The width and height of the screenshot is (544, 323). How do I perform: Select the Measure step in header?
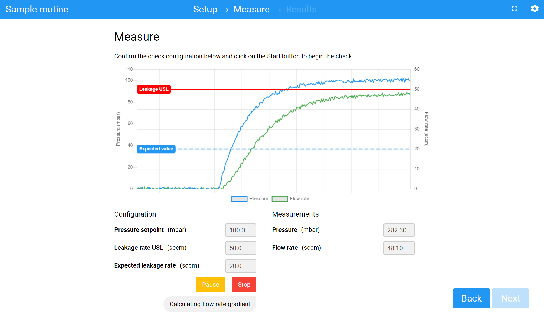251,9
